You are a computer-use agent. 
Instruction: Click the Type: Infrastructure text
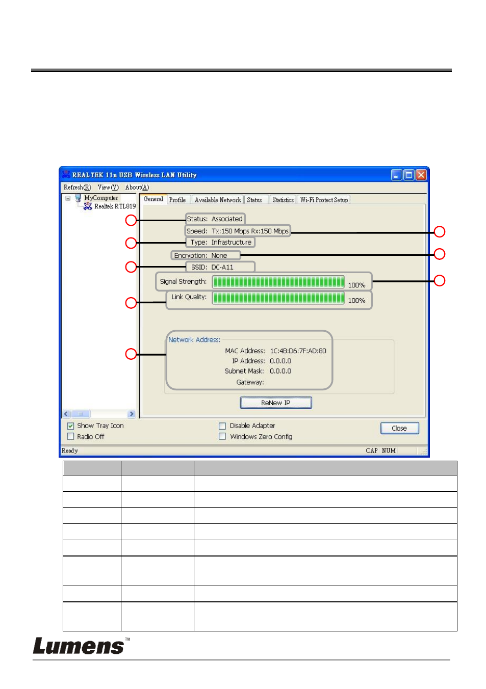point(221,243)
